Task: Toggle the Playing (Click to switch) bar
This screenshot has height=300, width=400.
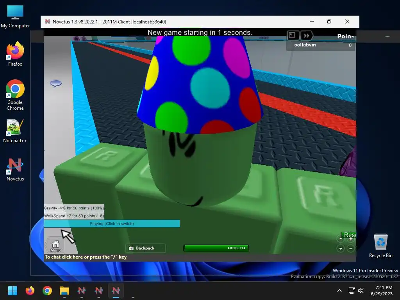Action: 112,224
